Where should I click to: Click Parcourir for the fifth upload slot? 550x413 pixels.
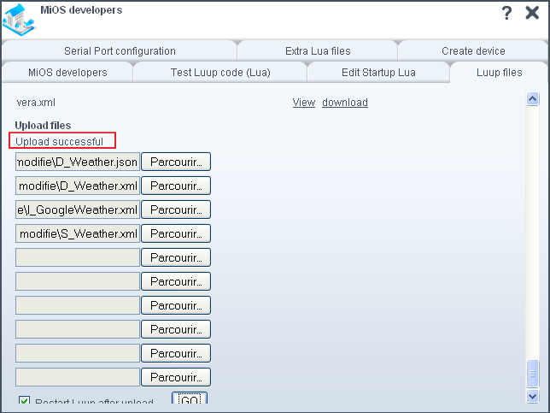click(x=176, y=257)
